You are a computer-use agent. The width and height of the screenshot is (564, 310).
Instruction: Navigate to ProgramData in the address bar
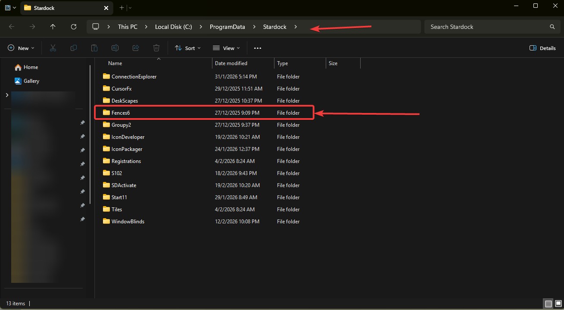[x=227, y=27]
